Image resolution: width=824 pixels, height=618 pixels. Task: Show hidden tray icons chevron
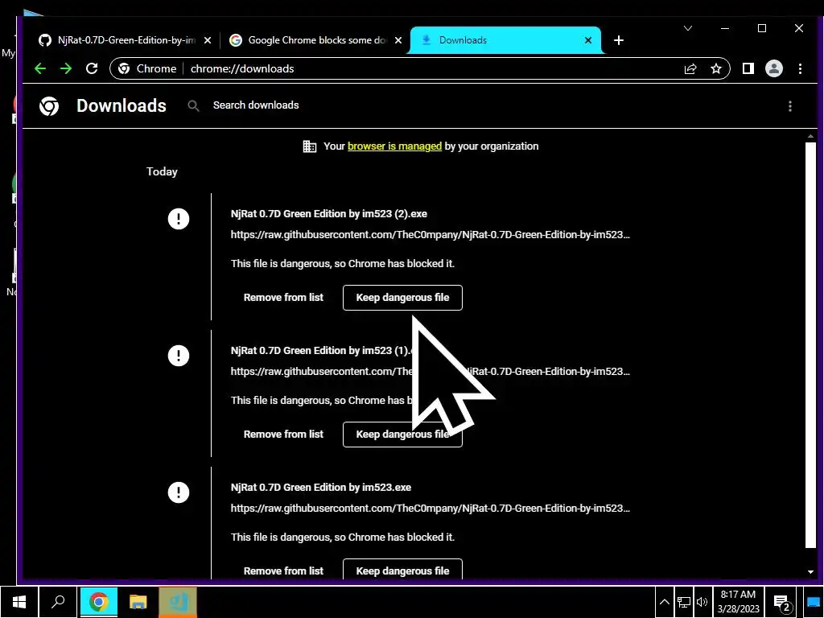(x=664, y=602)
